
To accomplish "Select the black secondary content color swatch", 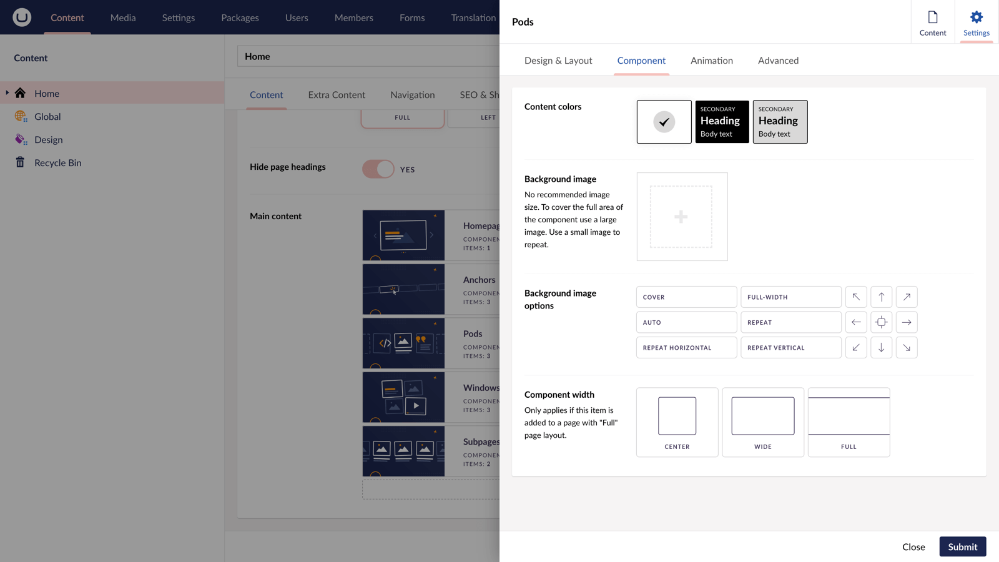I will click(x=722, y=122).
